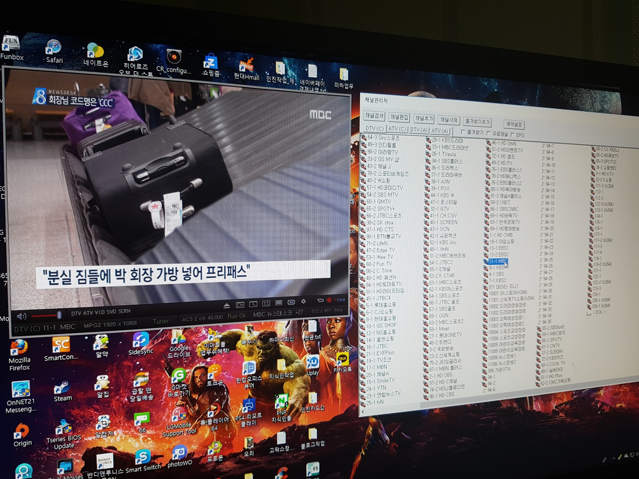Open the clock schedule icon in player
This screenshot has width=639, height=479.
(x=253, y=304)
